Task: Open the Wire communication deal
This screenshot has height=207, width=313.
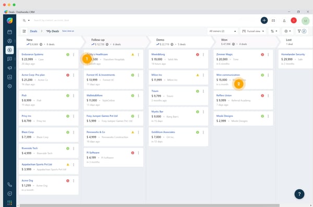Action: [228, 75]
